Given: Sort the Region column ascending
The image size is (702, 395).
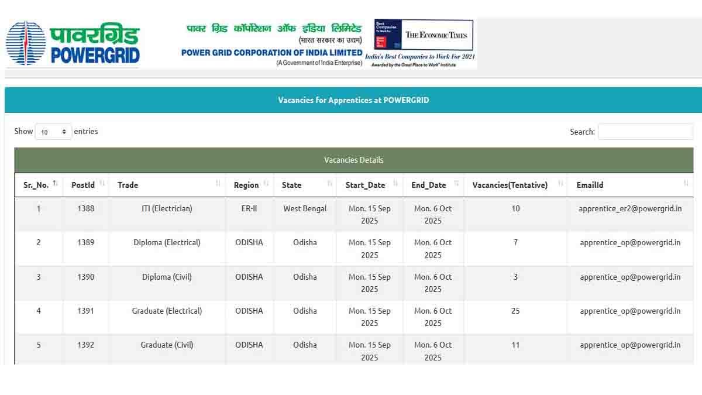Looking at the screenshot, I should [265, 184].
